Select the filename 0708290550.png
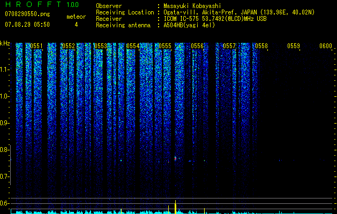Viewport: 337px width, 214px height. pyautogui.click(x=27, y=14)
